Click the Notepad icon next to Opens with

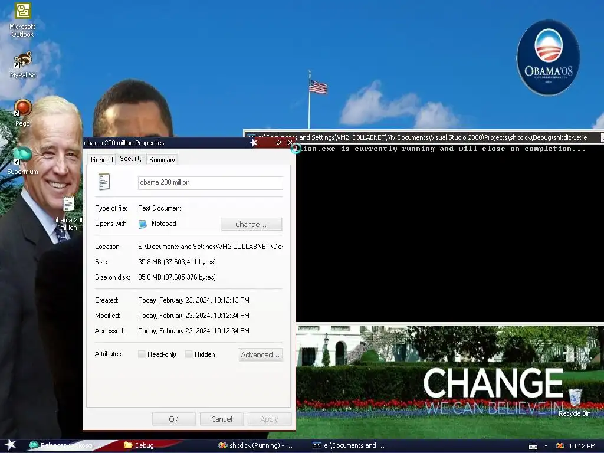tap(143, 224)
